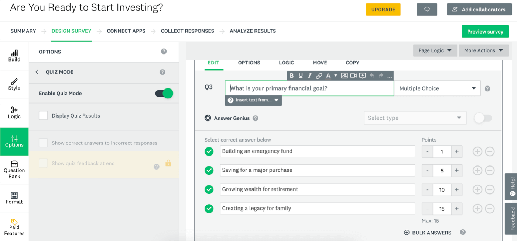This screenshot has width=517, height=241.
Task: Toggle Enable Quiz Mode switch off
Action: coord(164,93)
